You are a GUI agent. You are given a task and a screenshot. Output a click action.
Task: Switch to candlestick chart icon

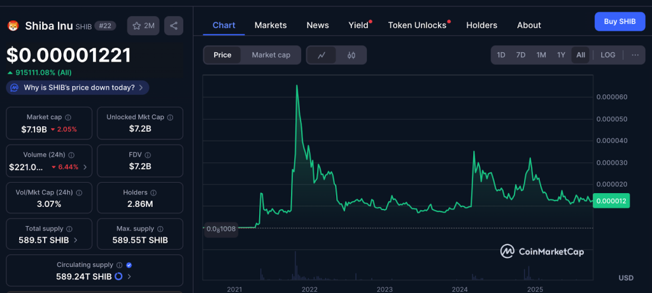351,55
